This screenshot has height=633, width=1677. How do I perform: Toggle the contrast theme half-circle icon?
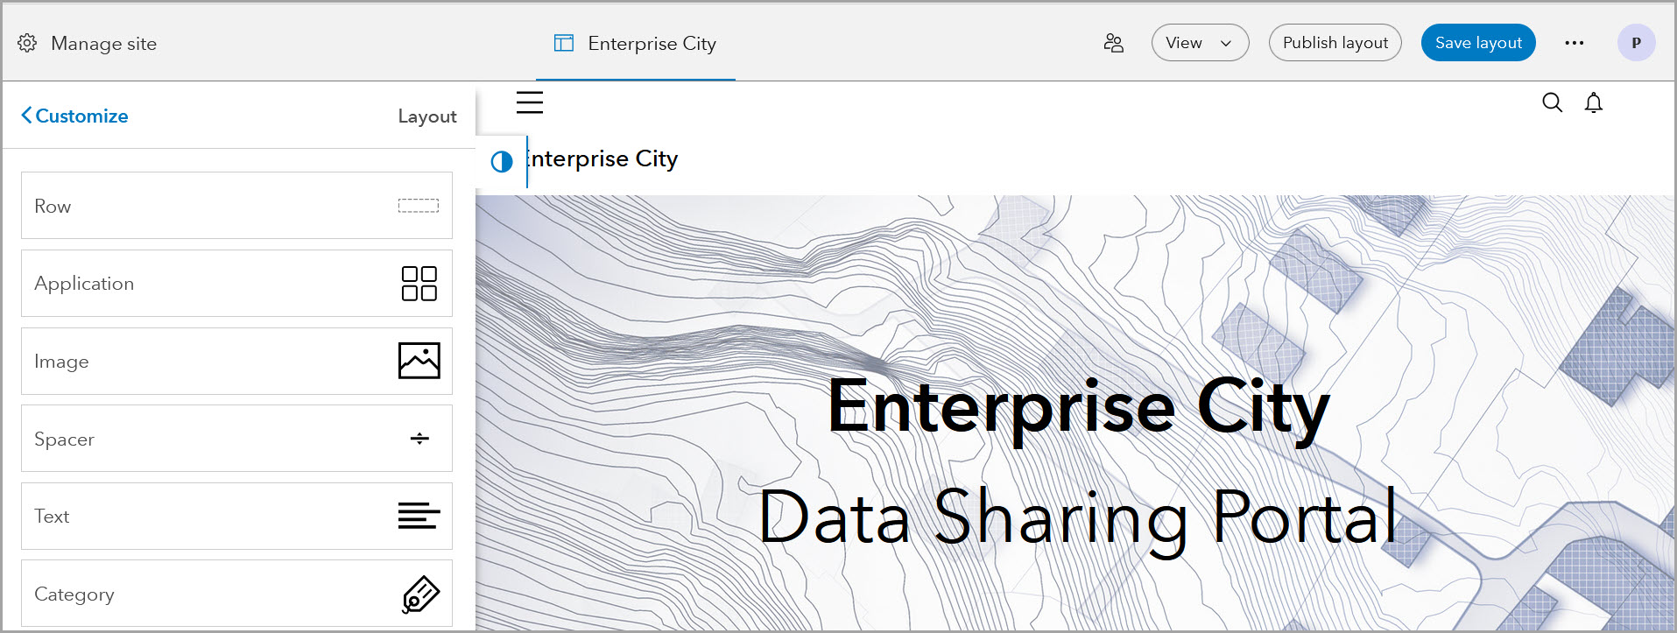pos(502,161)
